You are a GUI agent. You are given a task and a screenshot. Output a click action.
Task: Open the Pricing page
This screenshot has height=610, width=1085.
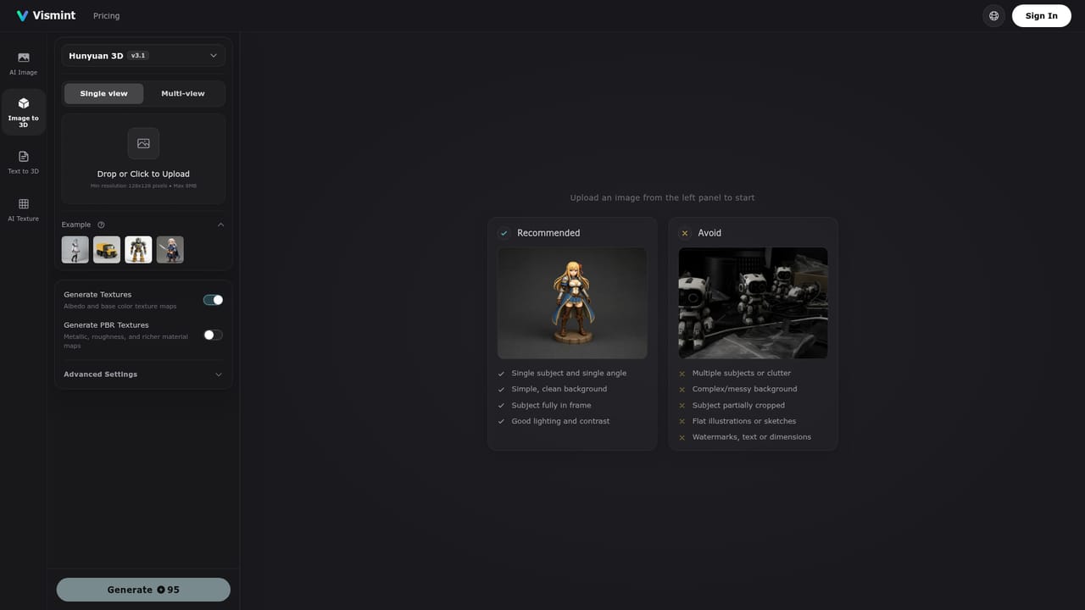pyautogui.click(x=106, y=16)
